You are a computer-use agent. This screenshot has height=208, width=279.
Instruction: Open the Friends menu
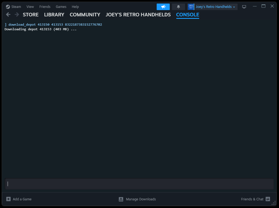click(x=45, y=7)
